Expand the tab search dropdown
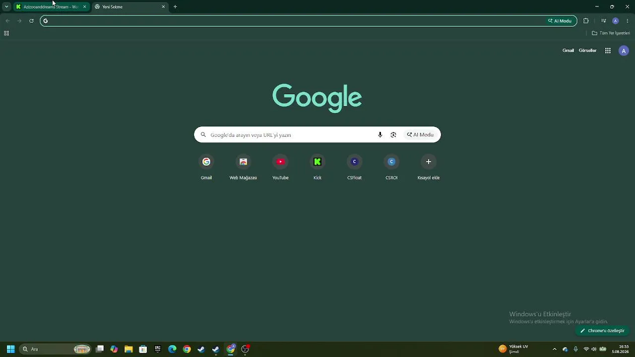635x357 pixels. (x=6, y=7)
